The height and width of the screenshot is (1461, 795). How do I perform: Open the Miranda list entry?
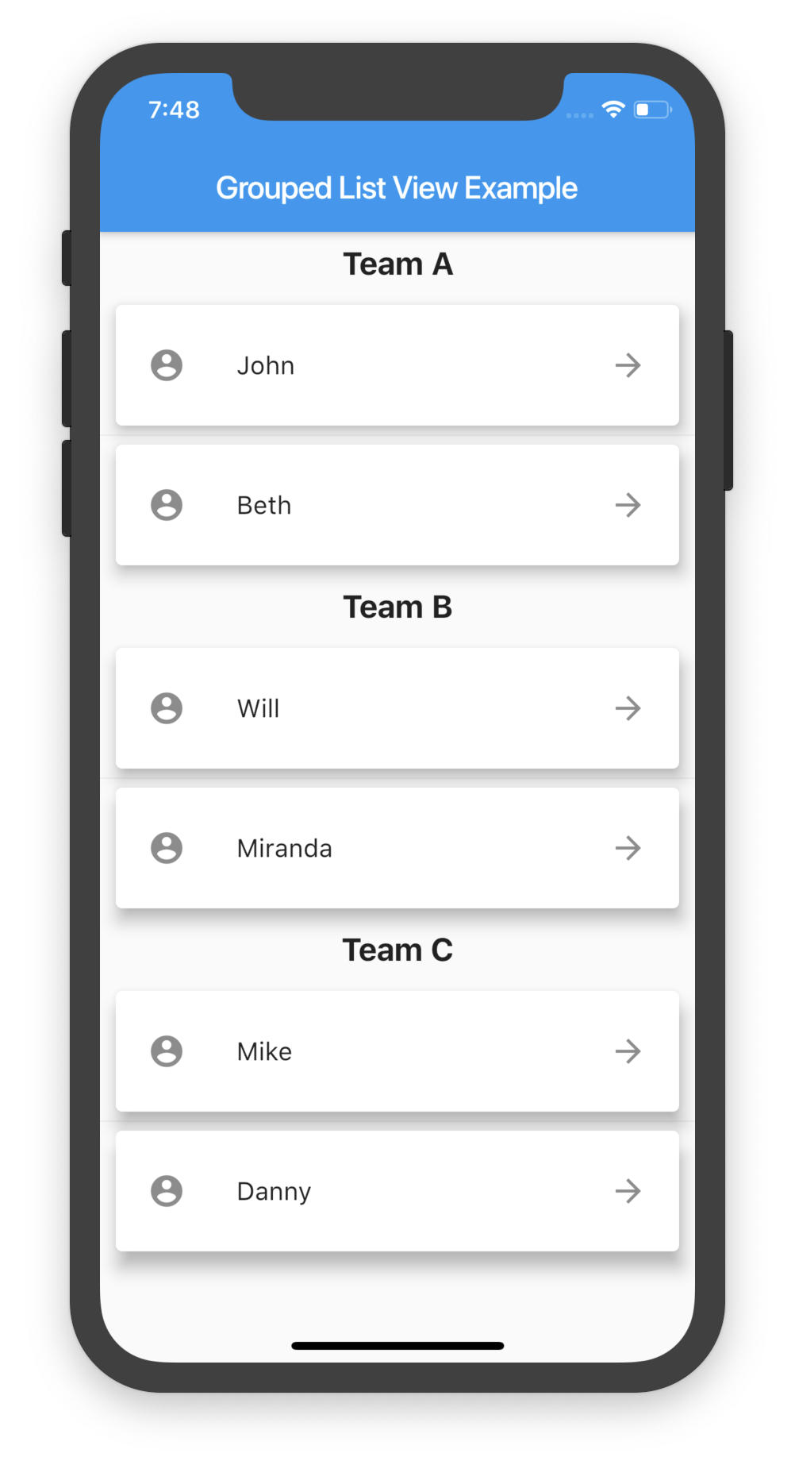[397, 848]
